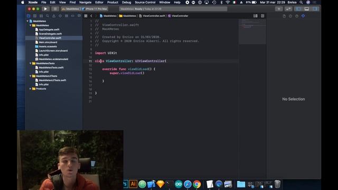Show the Debug navigator
The height and width of the screenshot is (190, 338).
point(67,16)
